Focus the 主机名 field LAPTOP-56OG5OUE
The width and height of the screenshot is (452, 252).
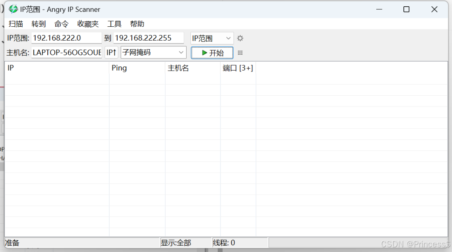pyautogui.click(x=67, y=52)
